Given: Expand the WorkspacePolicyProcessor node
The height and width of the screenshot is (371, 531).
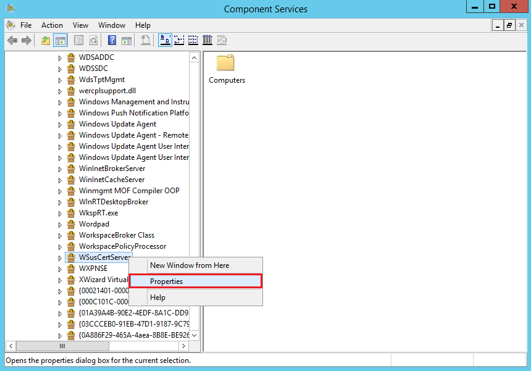Looking at the screenshot, I should pos(60,247).
